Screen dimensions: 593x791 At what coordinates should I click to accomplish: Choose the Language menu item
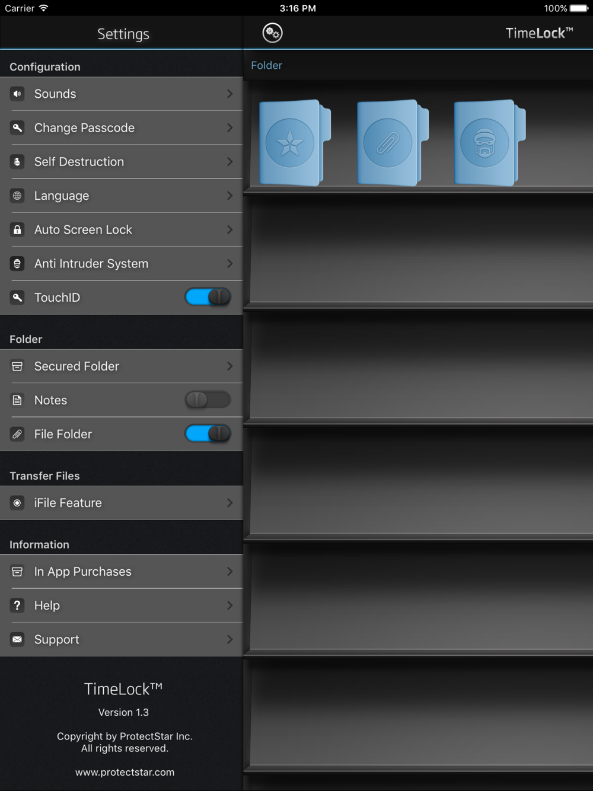click(122, 196)
